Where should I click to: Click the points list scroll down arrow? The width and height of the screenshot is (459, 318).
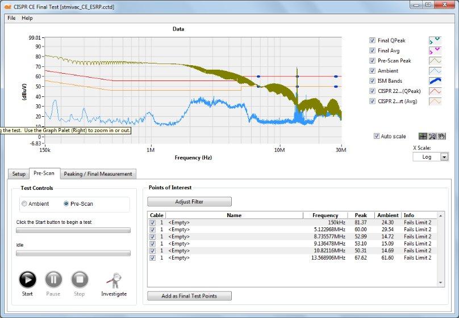pyautogui.click(x=441, y=283)
